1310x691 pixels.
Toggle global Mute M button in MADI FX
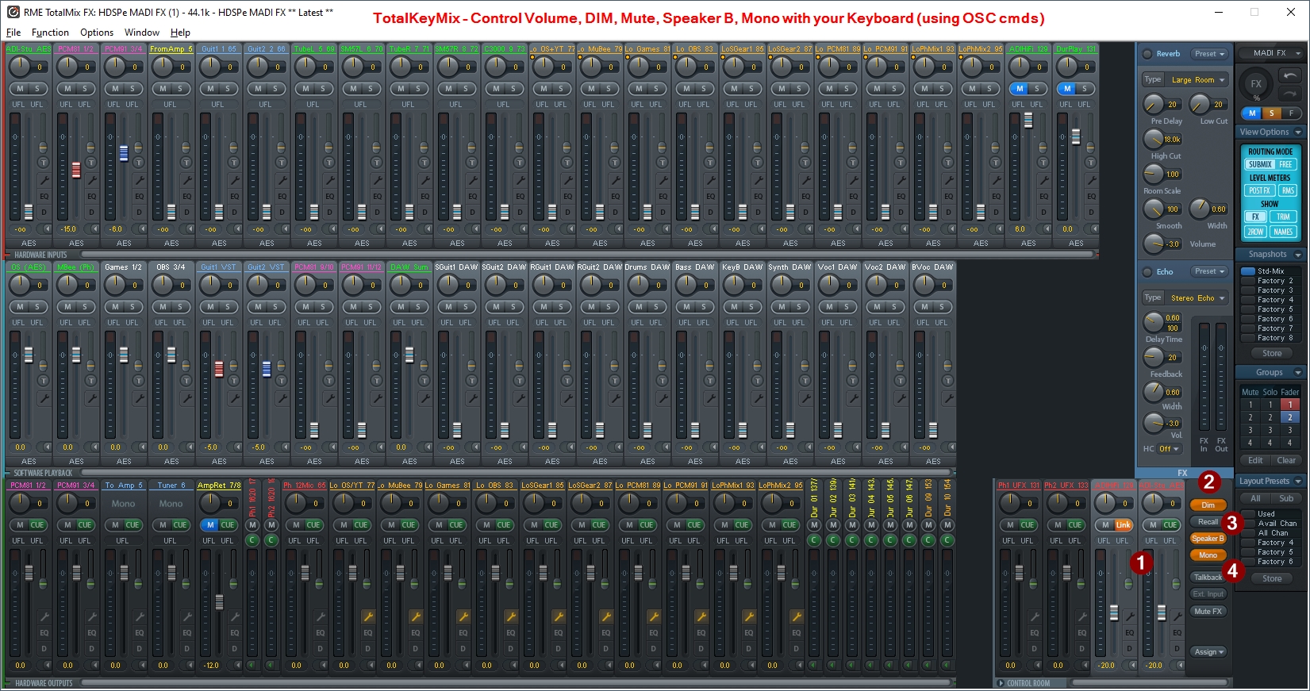pos(1252,113)
